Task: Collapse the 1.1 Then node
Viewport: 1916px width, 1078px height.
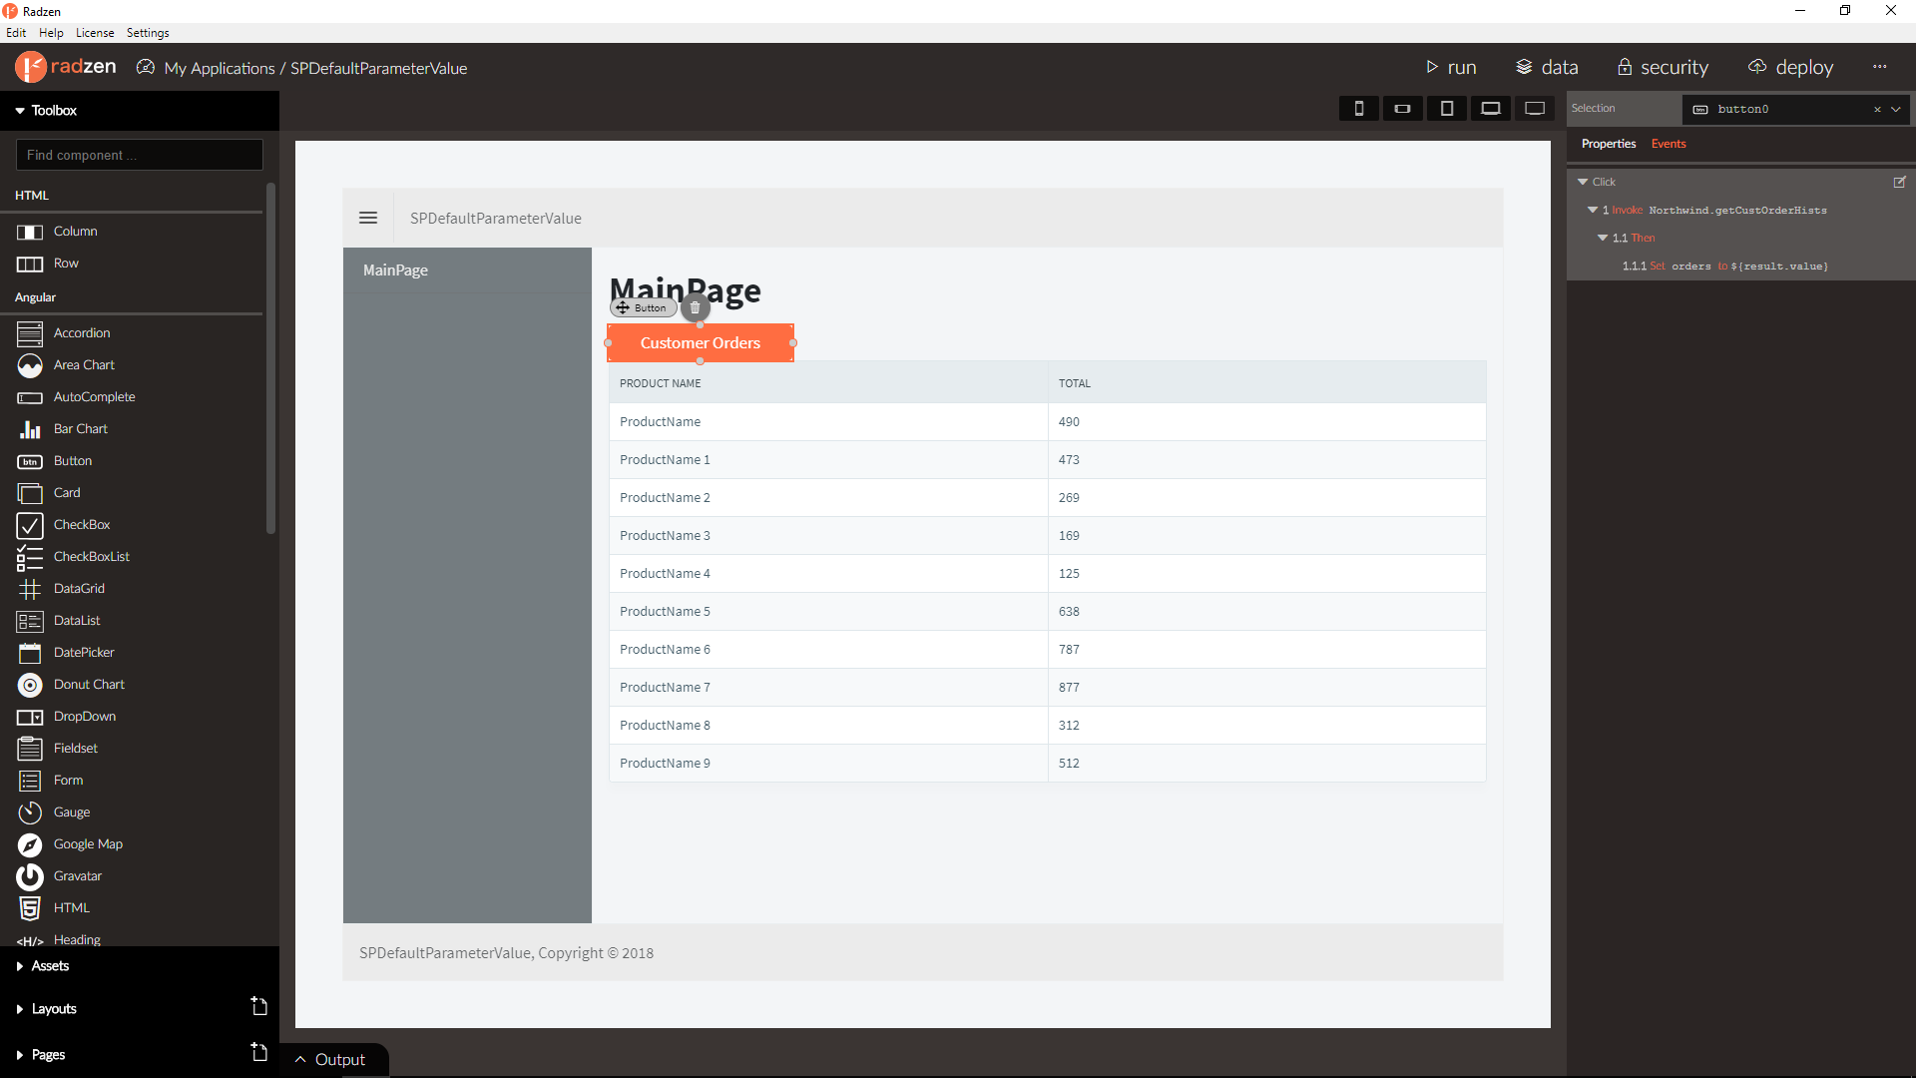Action: pyautogui.click(x=1603, y=238)
